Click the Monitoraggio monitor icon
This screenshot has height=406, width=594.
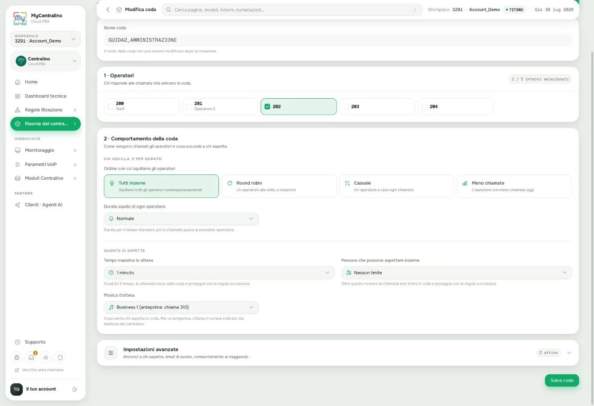click(18, 151)
